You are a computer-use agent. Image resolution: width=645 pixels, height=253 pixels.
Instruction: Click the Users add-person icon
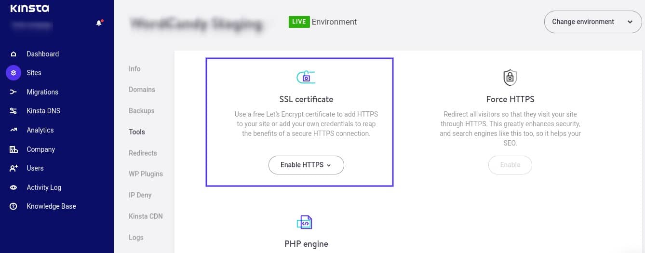tap(13, 168)
